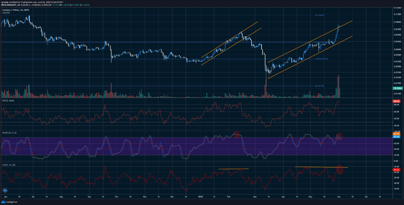Select the orange resistance line above UO in February
Screen dimensions: 404x205
point(234,169)
